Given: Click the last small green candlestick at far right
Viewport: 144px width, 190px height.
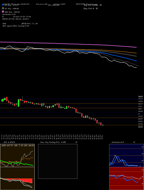Looking at the screenshot, I should pos(103,125).
